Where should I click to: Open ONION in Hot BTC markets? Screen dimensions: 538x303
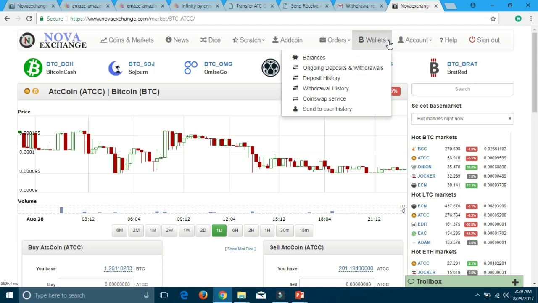tap(425, 167)
